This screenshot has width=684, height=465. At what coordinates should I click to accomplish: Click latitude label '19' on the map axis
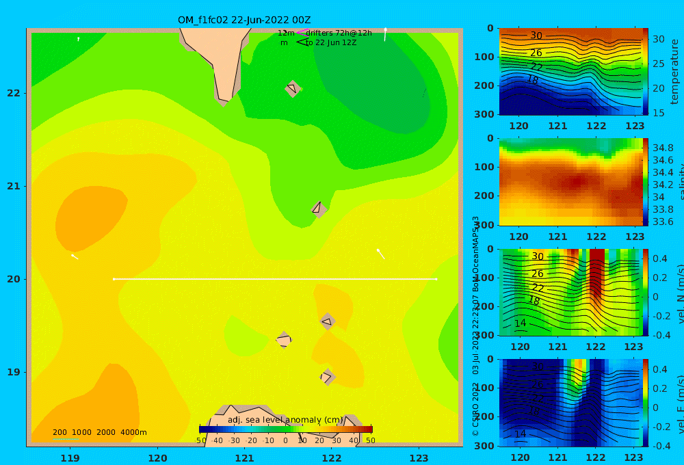pos(14,372)
